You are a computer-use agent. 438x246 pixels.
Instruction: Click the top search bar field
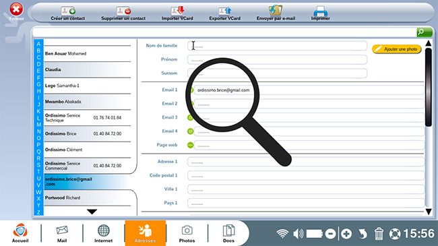tap(224, 32)
